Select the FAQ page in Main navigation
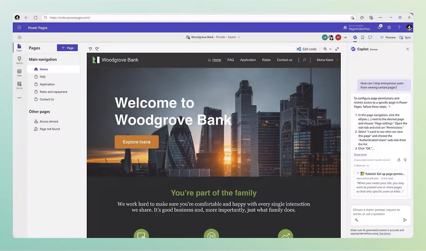This screenshot has height=251, width=426. click(x=53, y=77)
